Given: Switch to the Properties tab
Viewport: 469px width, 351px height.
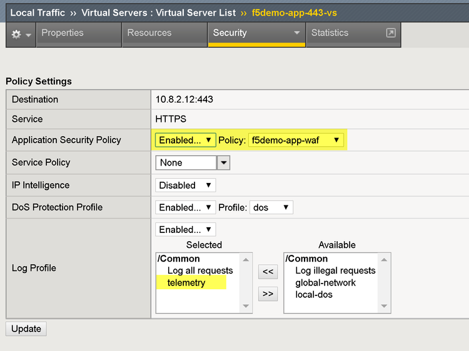Looking at the screenshot, I should pyautogui.click(x=63, y=33).
